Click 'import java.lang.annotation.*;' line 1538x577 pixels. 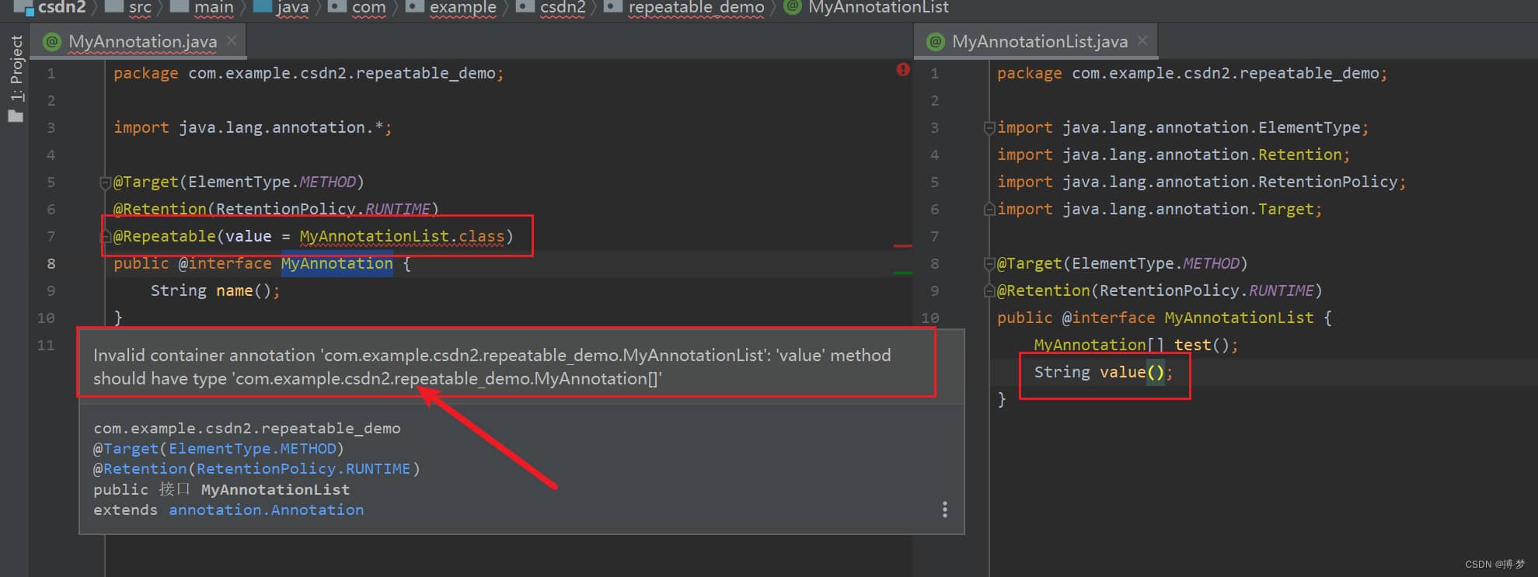[x=253, y=127]
